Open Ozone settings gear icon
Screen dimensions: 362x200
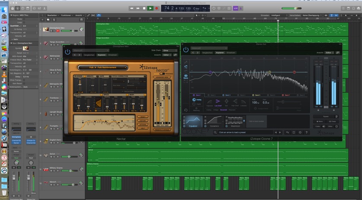pyautogui.click(x=300, y=132)
